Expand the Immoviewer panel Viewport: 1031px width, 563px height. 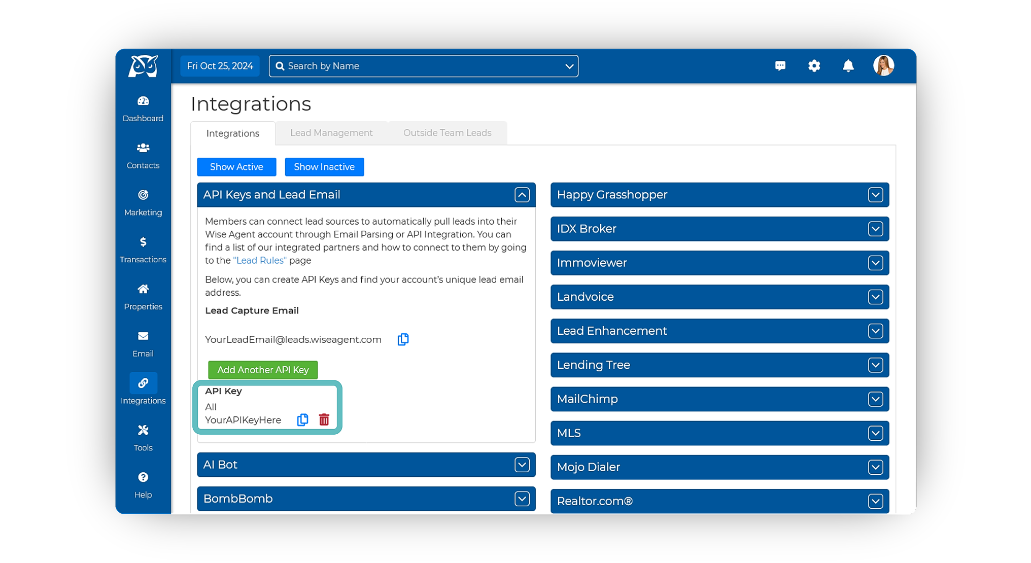876,263
